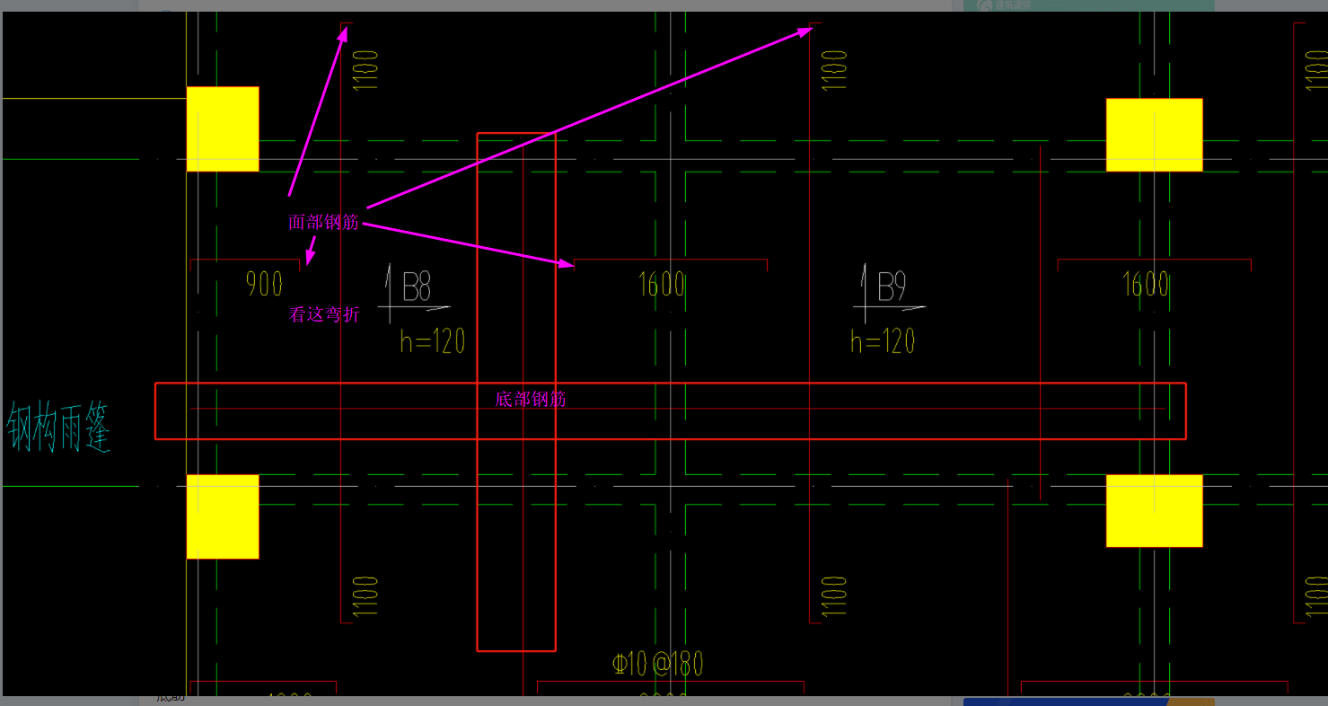Click the Φ10@180 rebar spacing text

[657, 664]
